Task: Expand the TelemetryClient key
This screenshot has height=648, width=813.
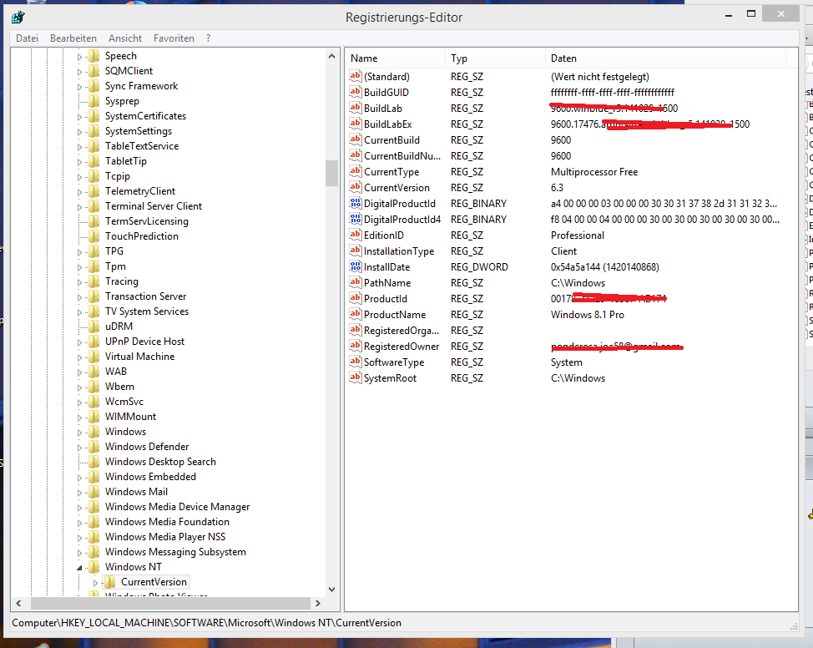Action: point(79,192)
